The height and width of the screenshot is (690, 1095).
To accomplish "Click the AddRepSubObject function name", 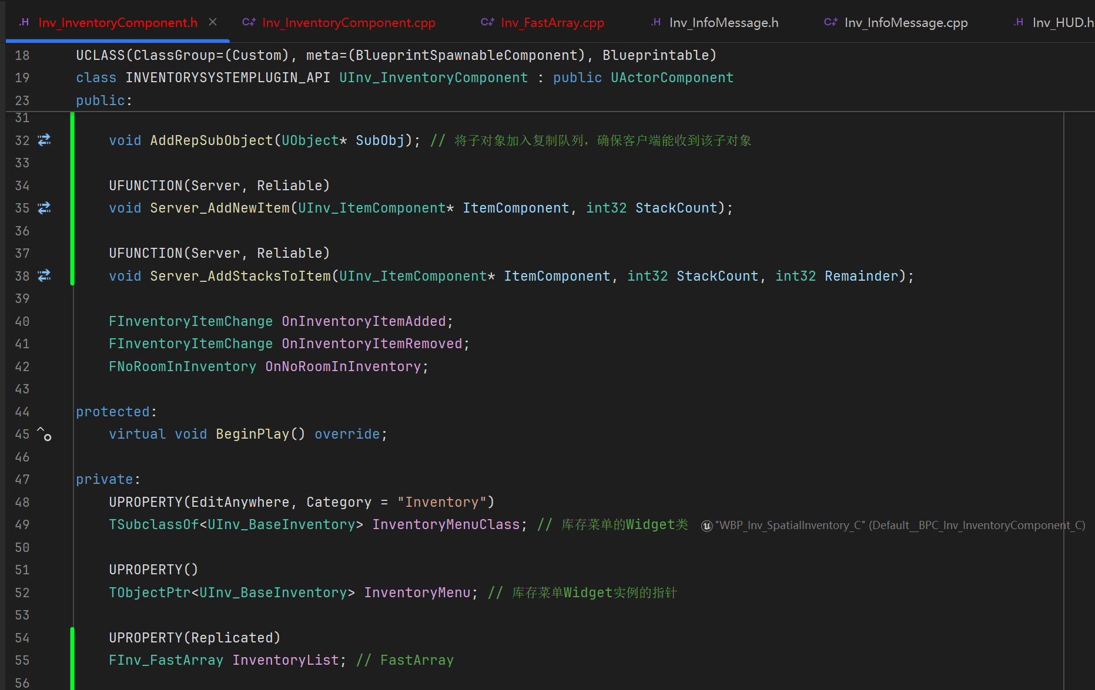I will pyautogui.click(x=212, y=140).
